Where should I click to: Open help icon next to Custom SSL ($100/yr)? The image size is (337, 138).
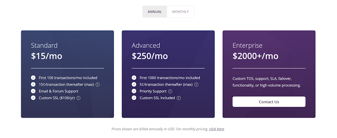click(x=79, y=98)
